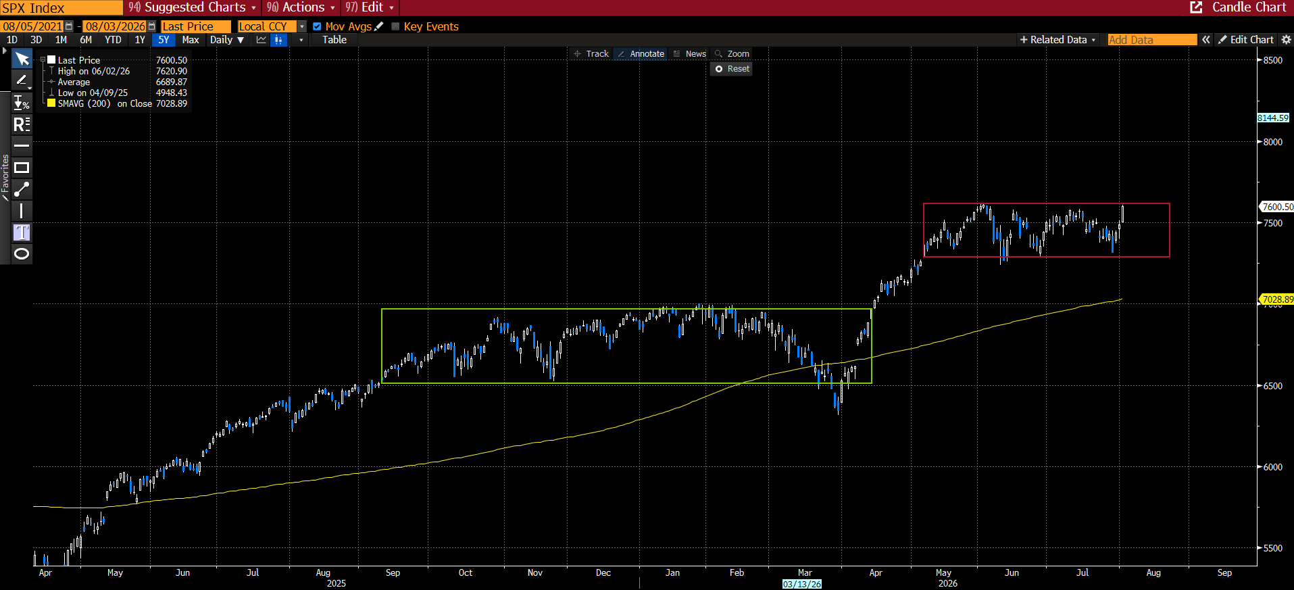Click the 03/13/26 date marker on axis
Image resolution: width=1294 pixels, height=590 pixels.
point(802,584)
